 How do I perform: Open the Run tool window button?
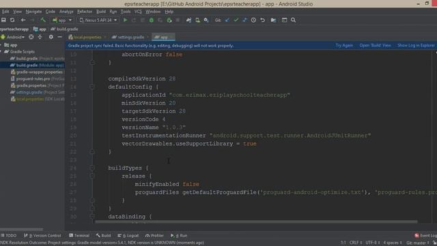point(179,236)
